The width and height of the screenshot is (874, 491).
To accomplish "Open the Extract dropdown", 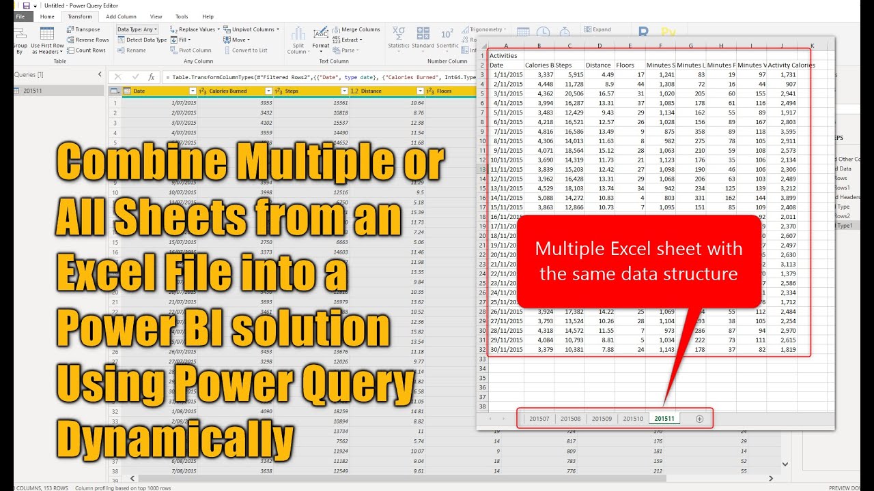I will [x=348, y=40].
